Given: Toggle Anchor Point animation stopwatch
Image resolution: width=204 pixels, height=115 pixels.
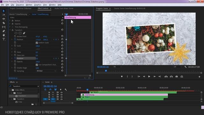Looking at the screenshot, I should (x=15, y=36).
